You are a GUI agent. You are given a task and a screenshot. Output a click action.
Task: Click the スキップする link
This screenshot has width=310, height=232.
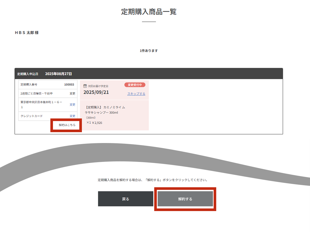pos(136,94)
